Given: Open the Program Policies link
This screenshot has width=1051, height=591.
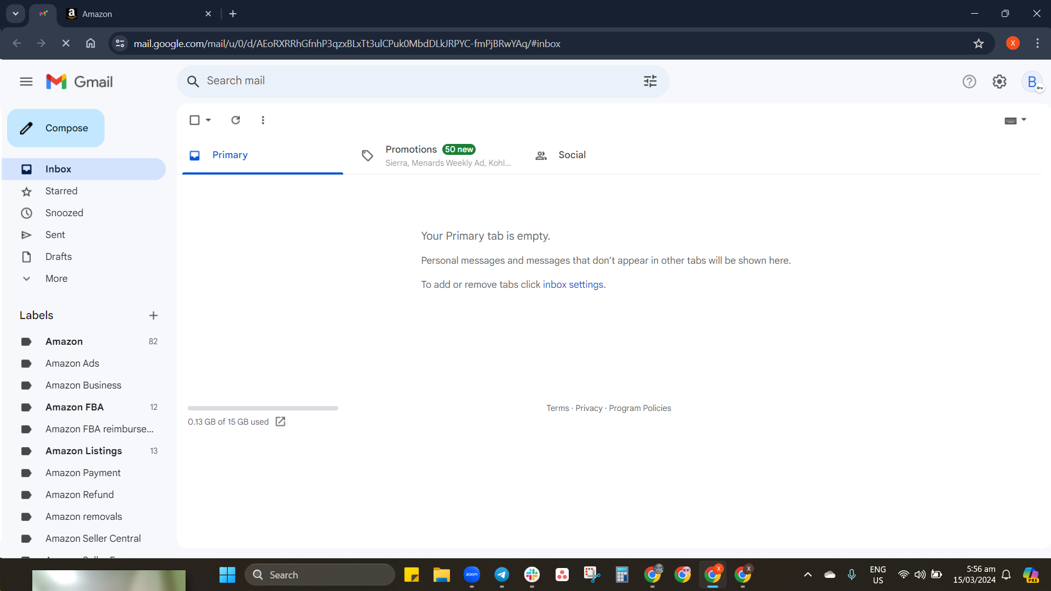Looking at the screenshot, I should coord(640,408).
